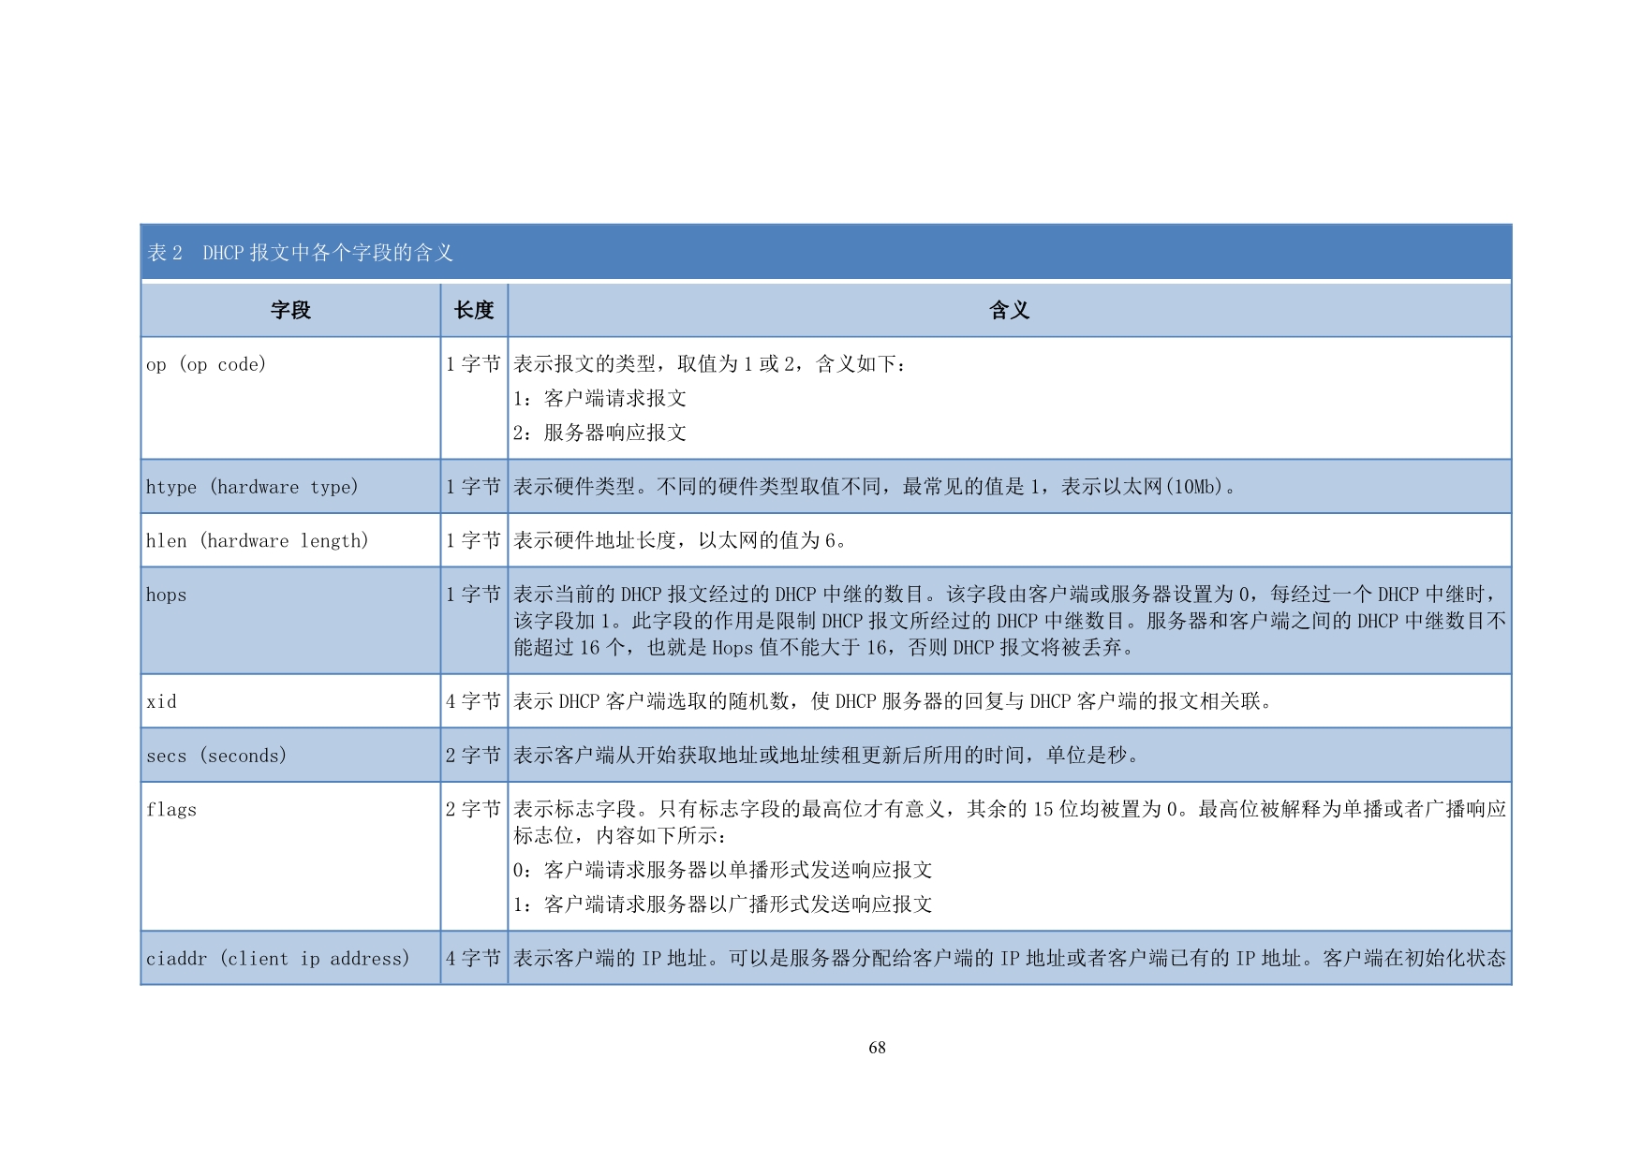The width and height of the screenshot is (1642, 1161).
Task: Select the "hops" field name cell
Action: (x=167, y=595)
